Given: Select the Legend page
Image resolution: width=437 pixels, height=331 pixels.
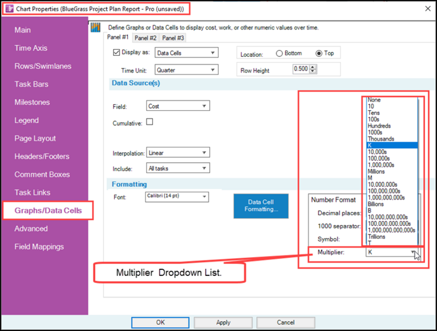Looking at the screenshot, I should (26, 120).
